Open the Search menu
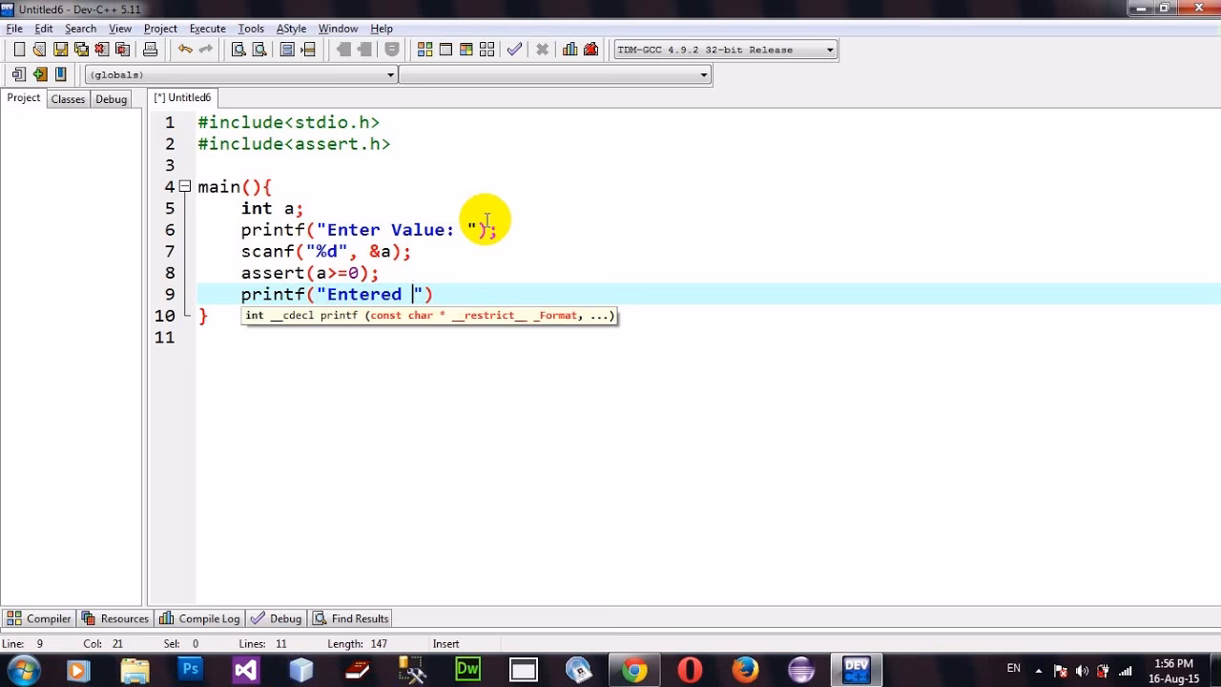 click(80, 29)
